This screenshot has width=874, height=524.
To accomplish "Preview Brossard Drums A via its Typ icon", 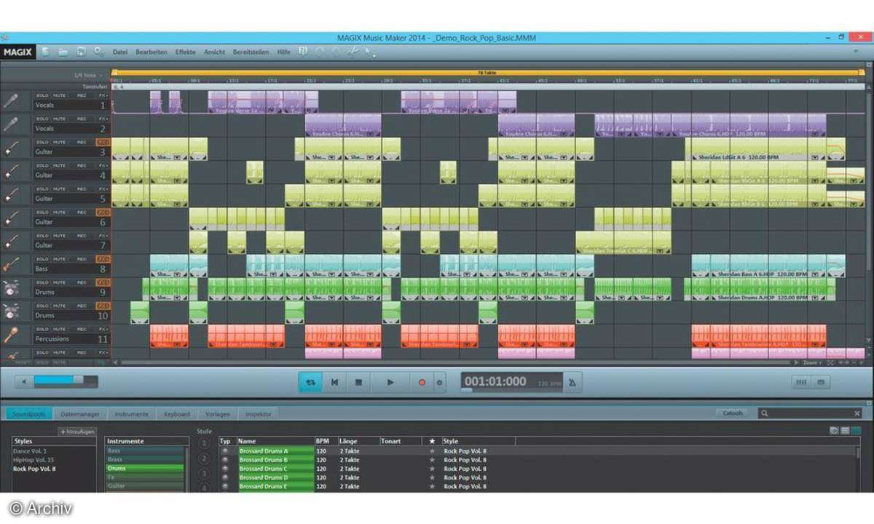I will [225, 450].
